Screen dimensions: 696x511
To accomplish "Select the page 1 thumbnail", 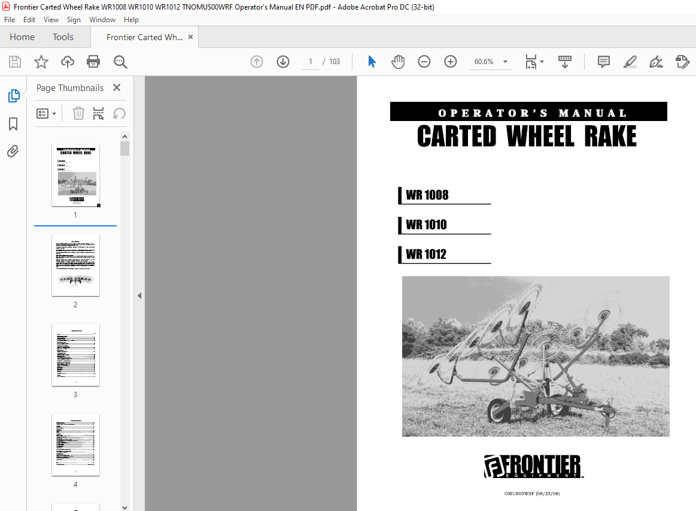I will pyautogui.click(x=75, y=175).
